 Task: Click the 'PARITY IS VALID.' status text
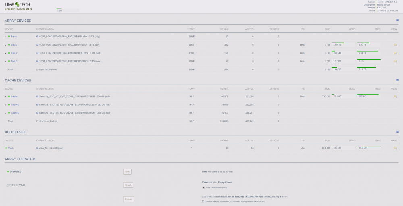(16, 185)
